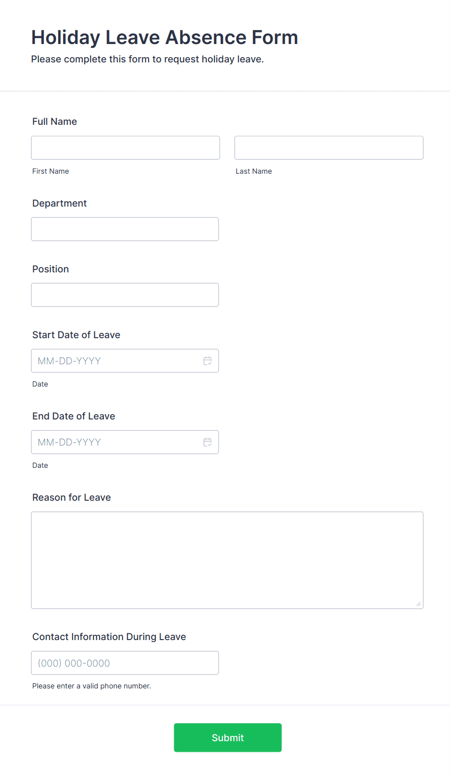The height and width of the screenshot is (776, 450).
Task: Click the 'First Name' sublabel text
Action: click(50, 171)
